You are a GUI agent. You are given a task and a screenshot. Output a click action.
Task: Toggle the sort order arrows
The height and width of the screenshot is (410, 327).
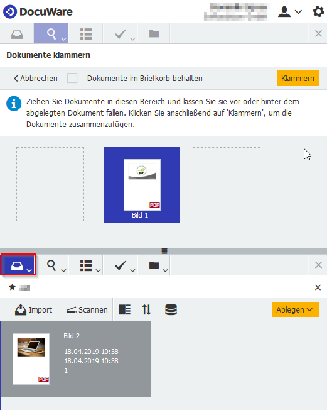coord(146,309)
